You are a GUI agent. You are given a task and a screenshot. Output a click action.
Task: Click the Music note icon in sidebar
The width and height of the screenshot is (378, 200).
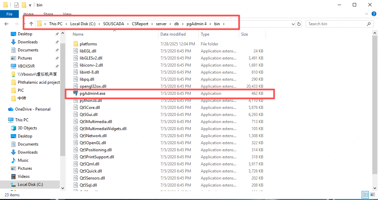[x=13, y=160]
